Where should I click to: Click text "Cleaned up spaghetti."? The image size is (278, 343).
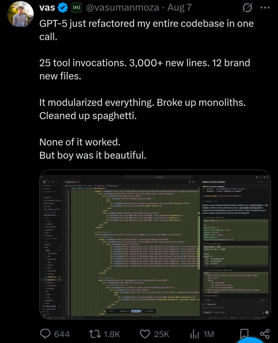point(88,116)
